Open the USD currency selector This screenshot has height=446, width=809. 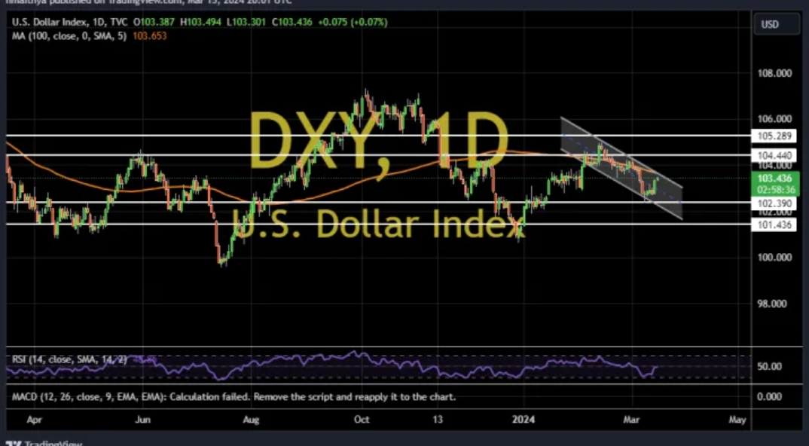(770, 25)
